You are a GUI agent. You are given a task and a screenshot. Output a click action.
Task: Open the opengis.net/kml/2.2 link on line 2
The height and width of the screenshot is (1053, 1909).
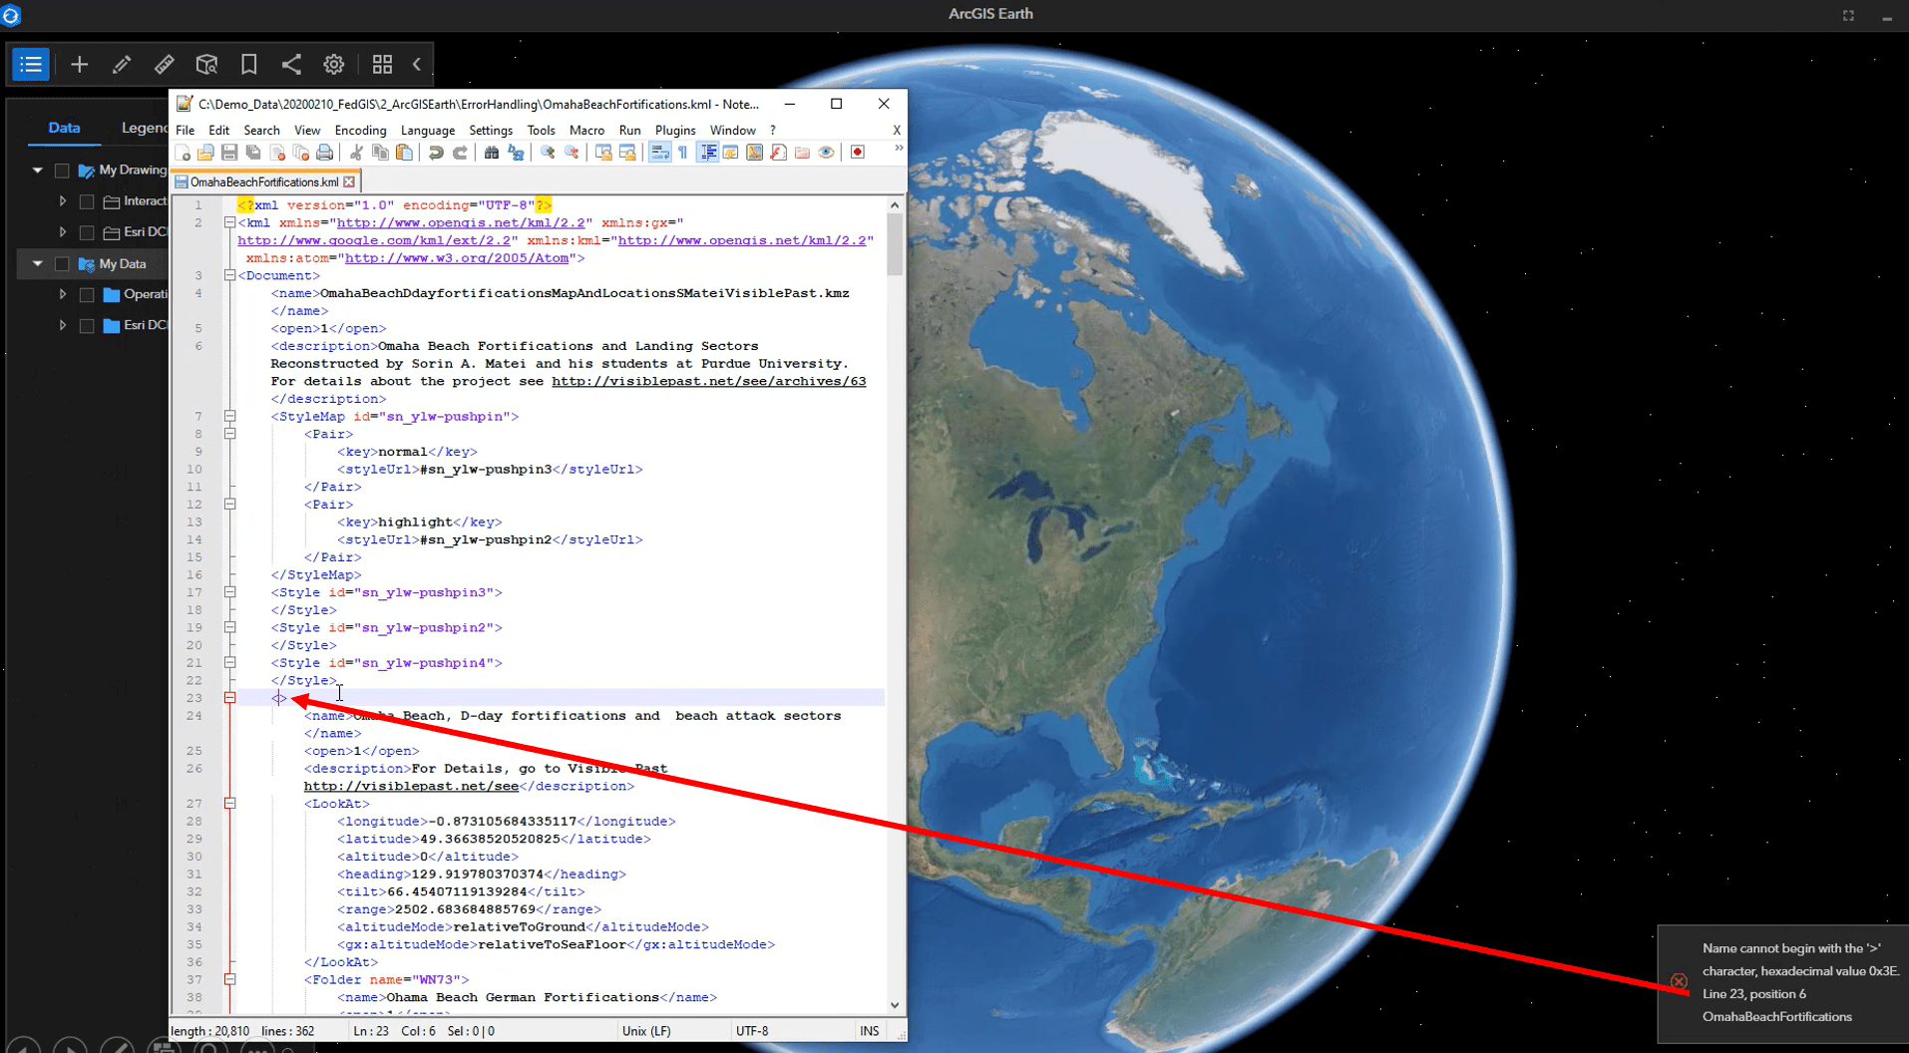click(461, 223)
